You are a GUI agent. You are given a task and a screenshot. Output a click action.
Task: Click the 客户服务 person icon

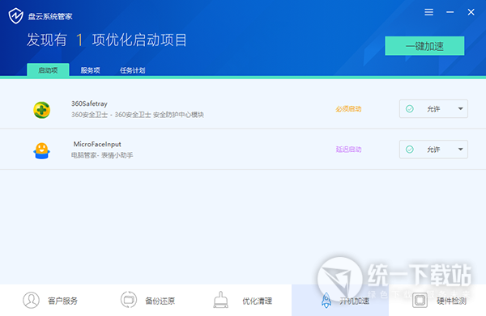(x=31, y=300)
